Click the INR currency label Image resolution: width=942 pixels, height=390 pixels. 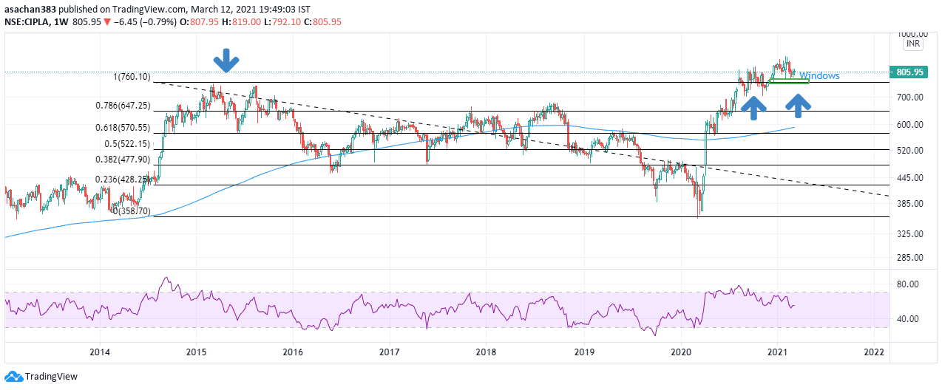(912, 44)
